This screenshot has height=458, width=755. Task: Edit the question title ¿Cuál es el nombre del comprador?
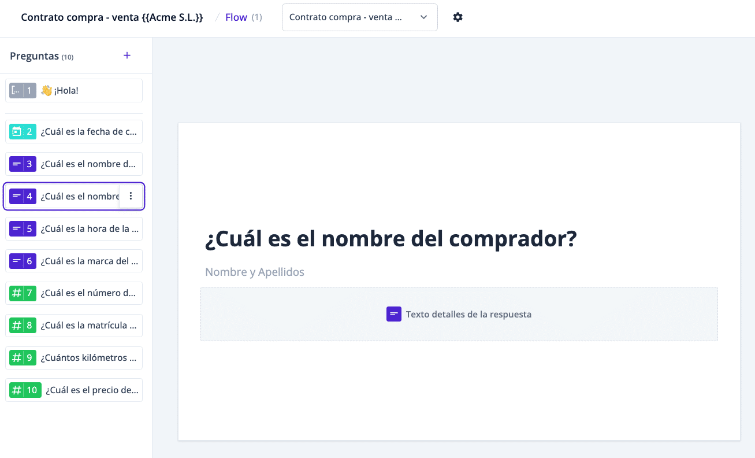coord(390,239)
